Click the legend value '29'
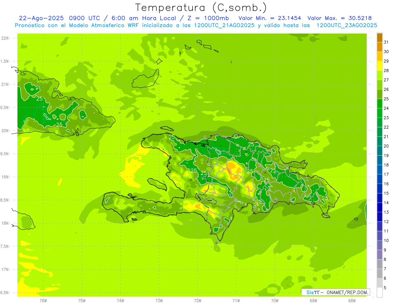This screenshot has width=395, height=305. [x=386, y=61]
